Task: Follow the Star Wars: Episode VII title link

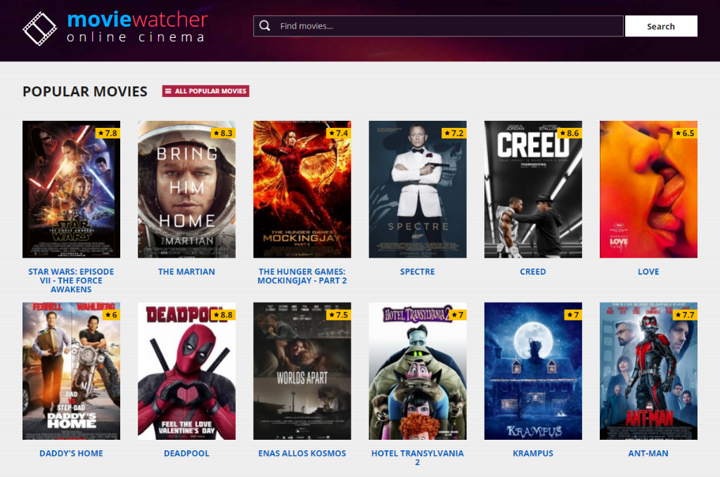Action: tap(71, 280)
